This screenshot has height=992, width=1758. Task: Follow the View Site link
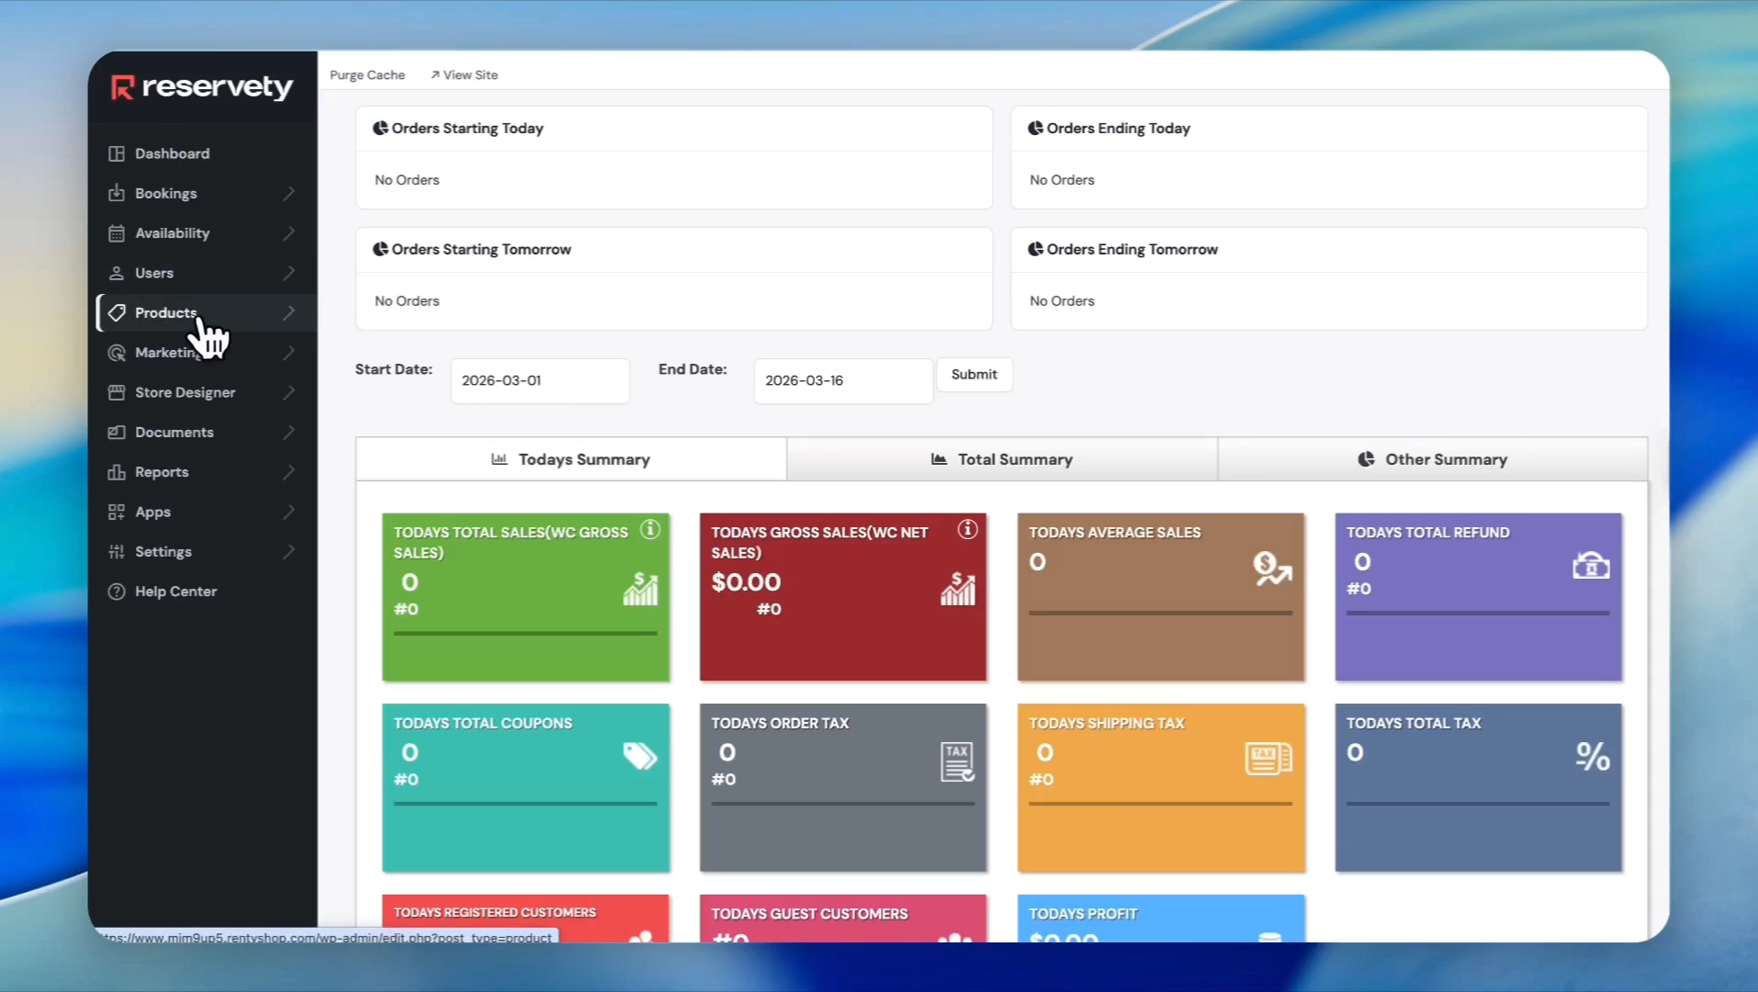(465, 75)
